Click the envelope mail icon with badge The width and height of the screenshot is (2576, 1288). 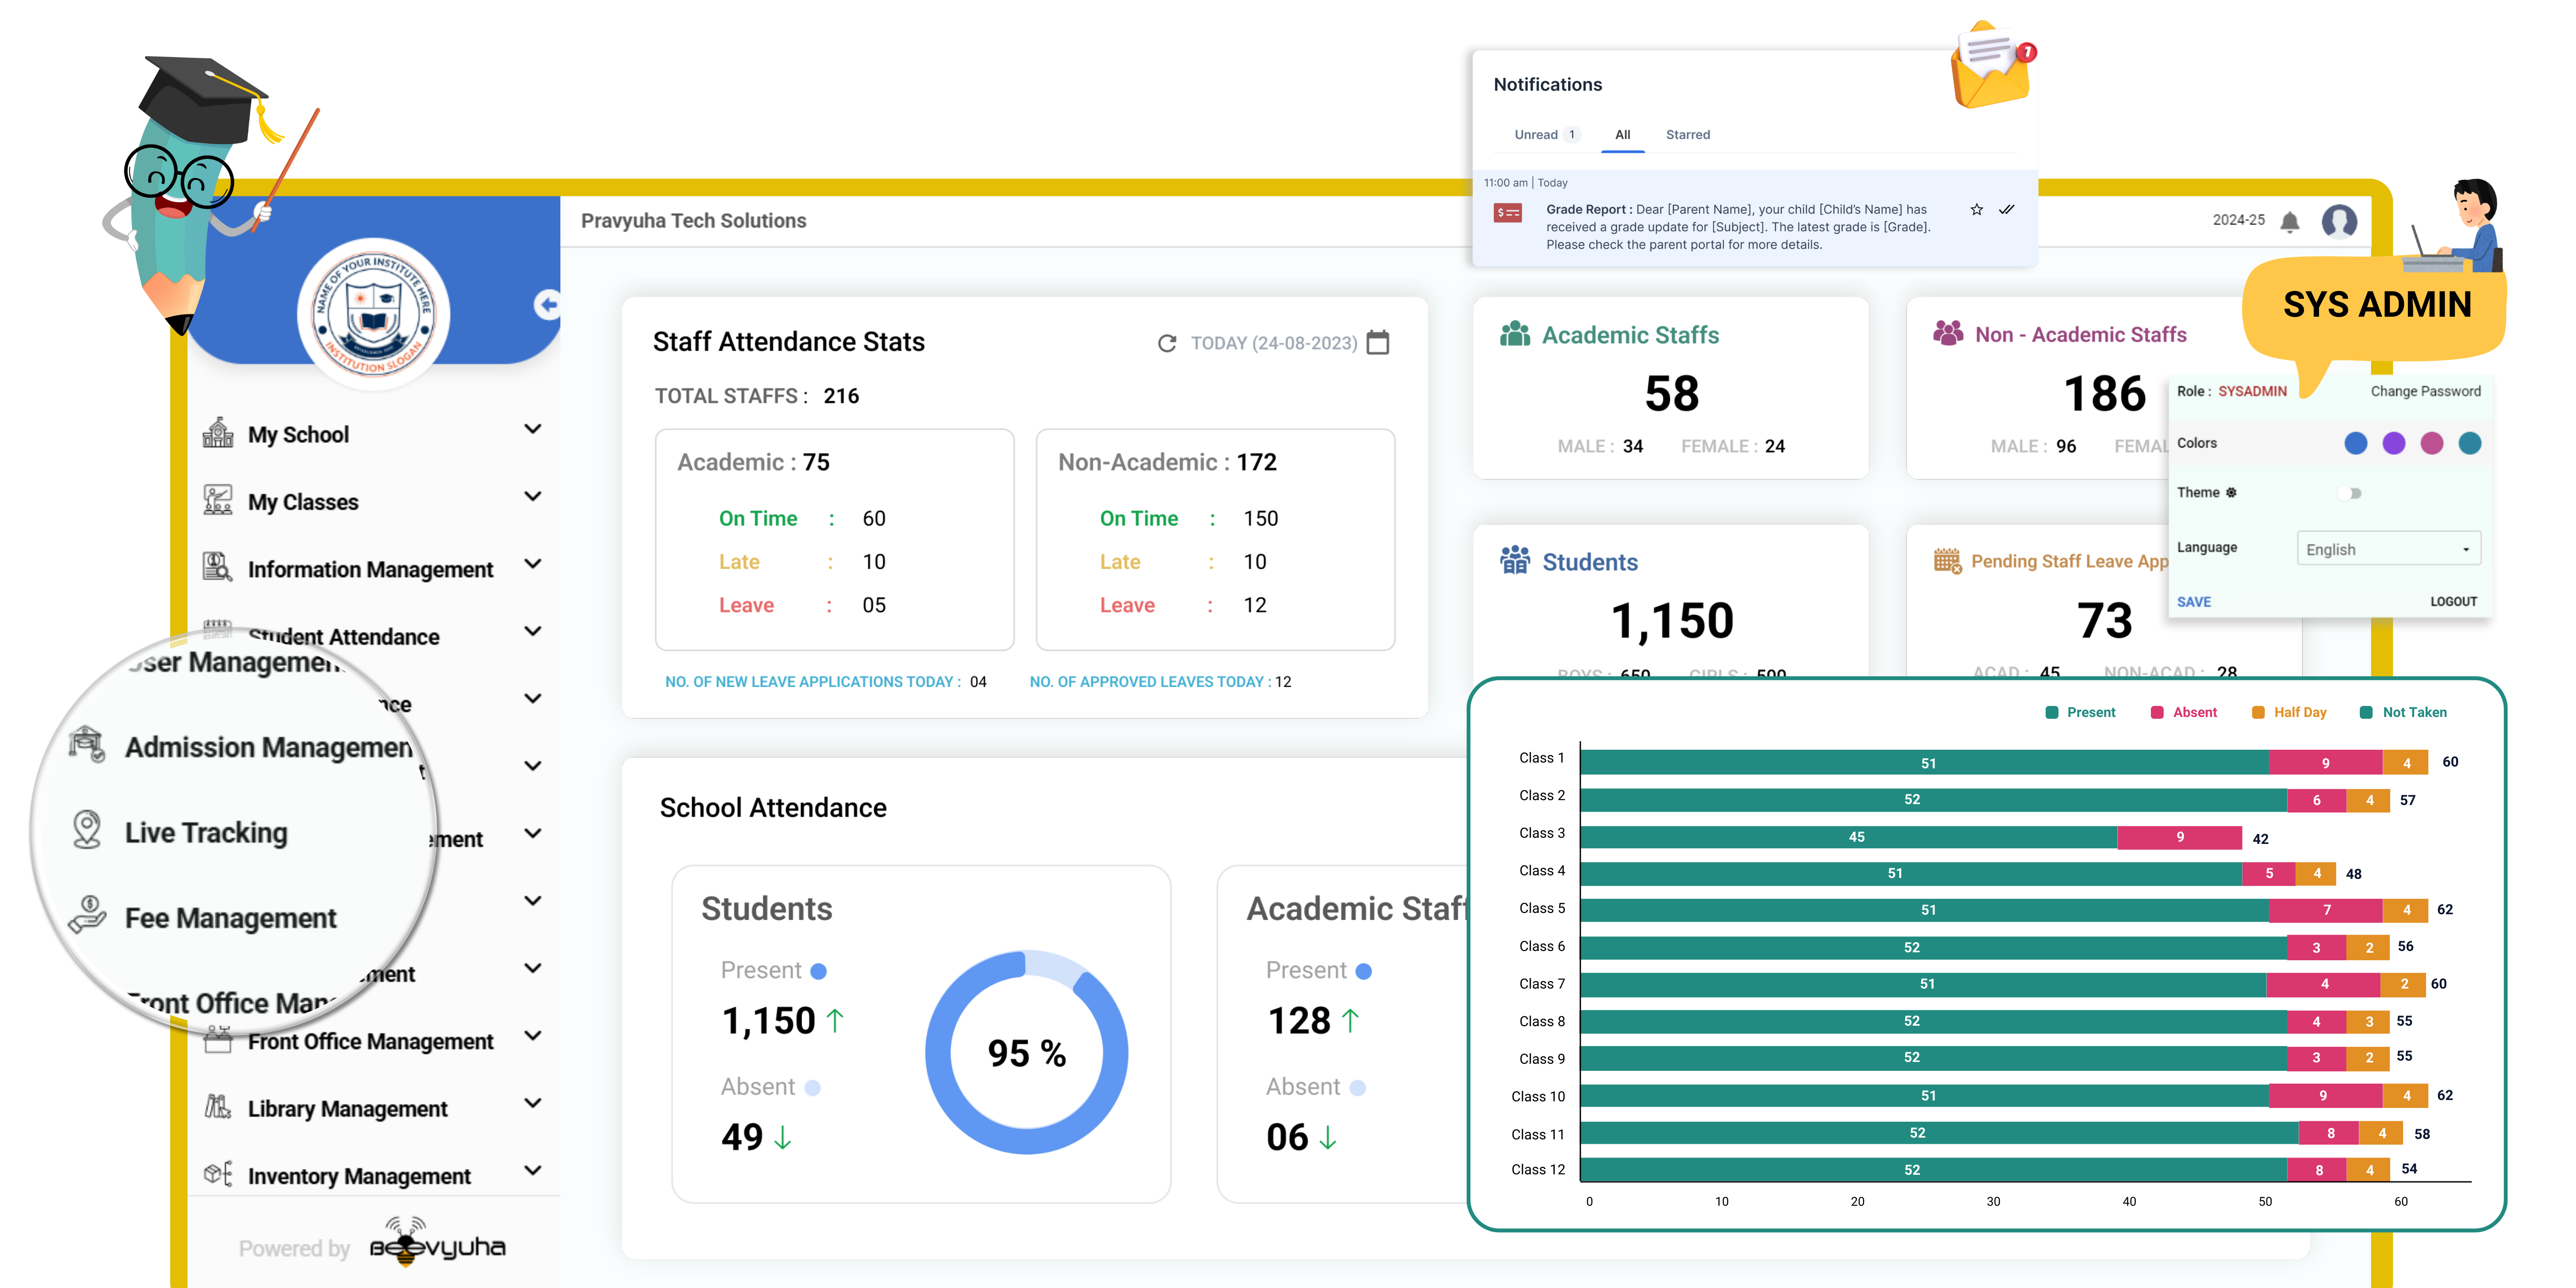pos(1992,66)
